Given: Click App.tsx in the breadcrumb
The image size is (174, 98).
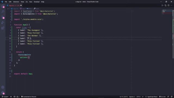Looking at the screenshot, I should [x=15, y=8].
